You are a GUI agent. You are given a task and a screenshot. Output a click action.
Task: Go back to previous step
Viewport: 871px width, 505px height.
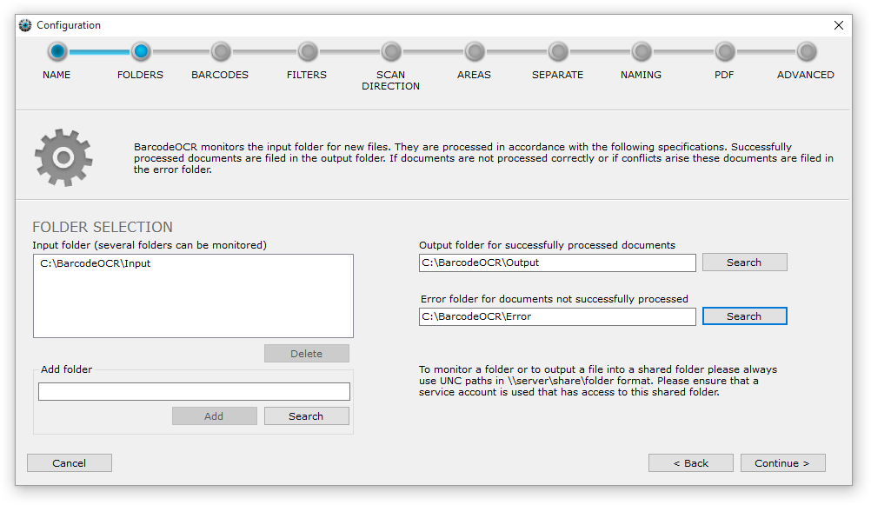[690, 462]
